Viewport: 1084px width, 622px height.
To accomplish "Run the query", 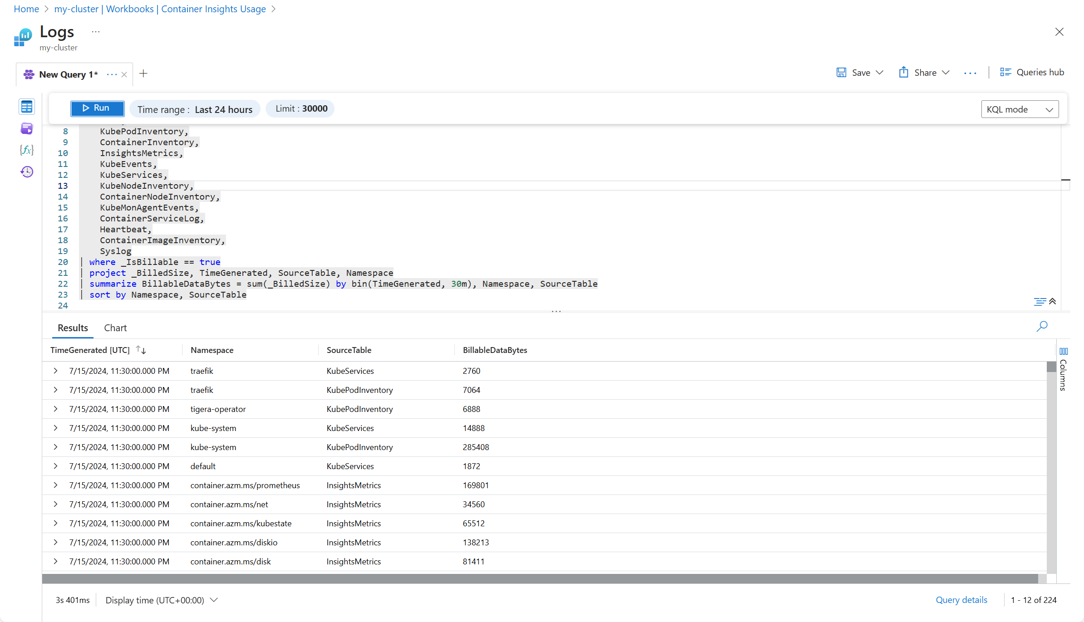I will tap(97, 108).
